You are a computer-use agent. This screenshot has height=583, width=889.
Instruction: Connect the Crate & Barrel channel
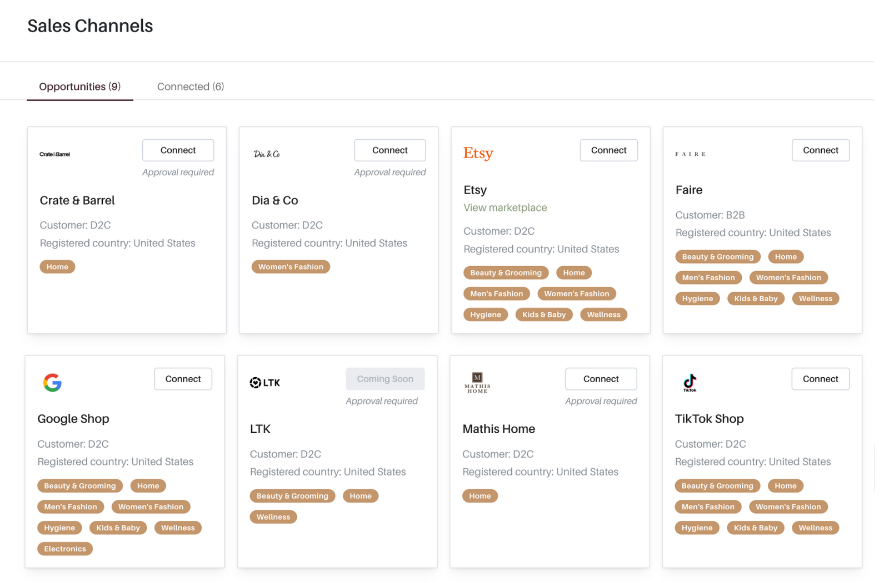[x=178, y=150]
